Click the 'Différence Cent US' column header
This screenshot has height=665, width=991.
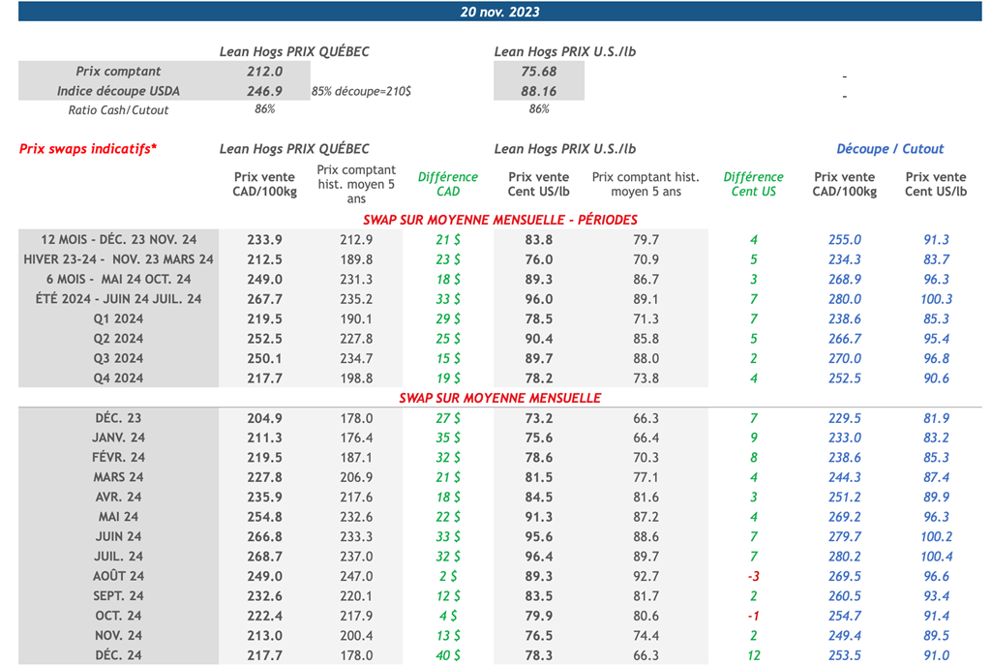(753, 184)
